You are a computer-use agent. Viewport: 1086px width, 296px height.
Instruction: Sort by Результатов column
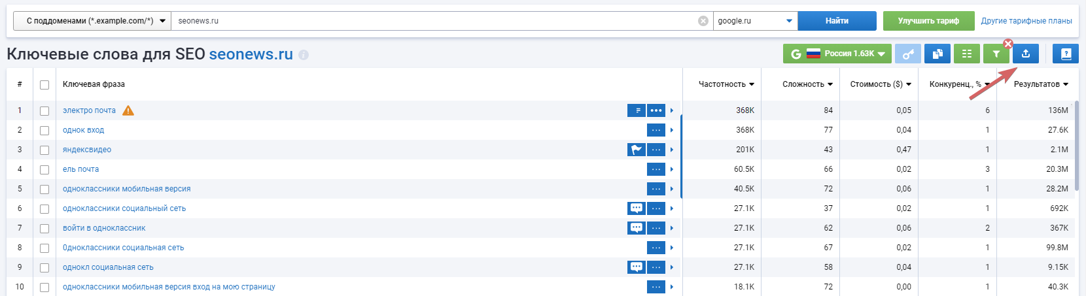[x=1041, y=84]
